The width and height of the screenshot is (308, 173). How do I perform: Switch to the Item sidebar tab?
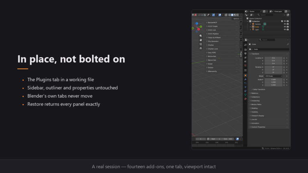[241, 24]
